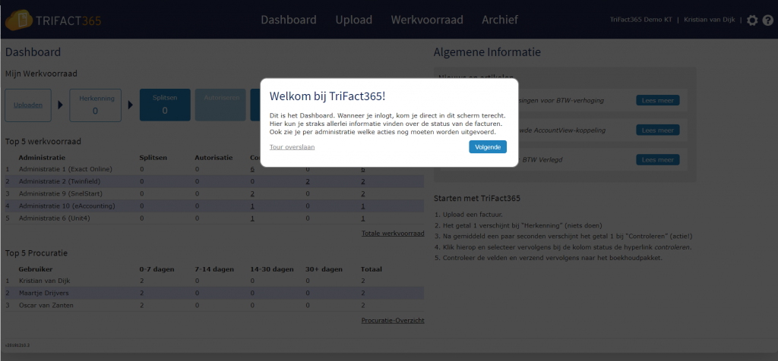Viewport: 778px width, 361px height.
Task: Open the Upload menu item
Action: (354, 20)
